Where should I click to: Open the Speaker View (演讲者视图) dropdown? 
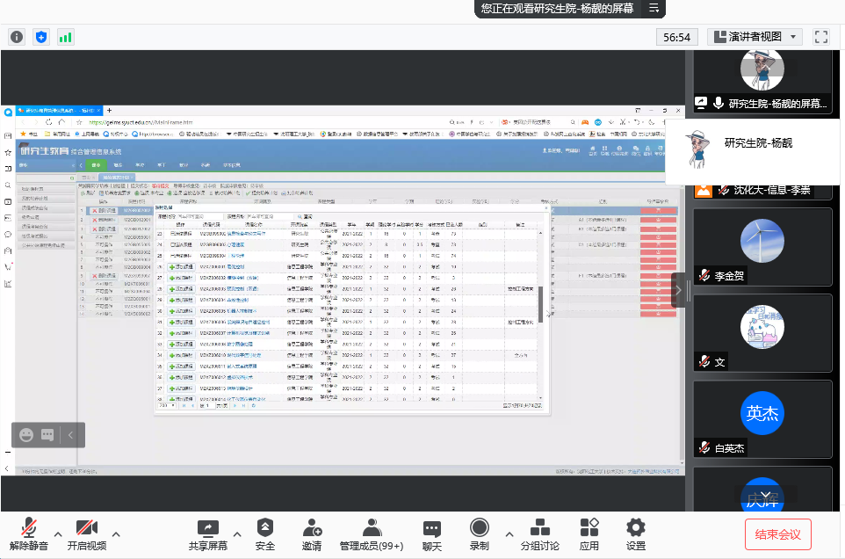pyautogui.click(x=755, y=37)
